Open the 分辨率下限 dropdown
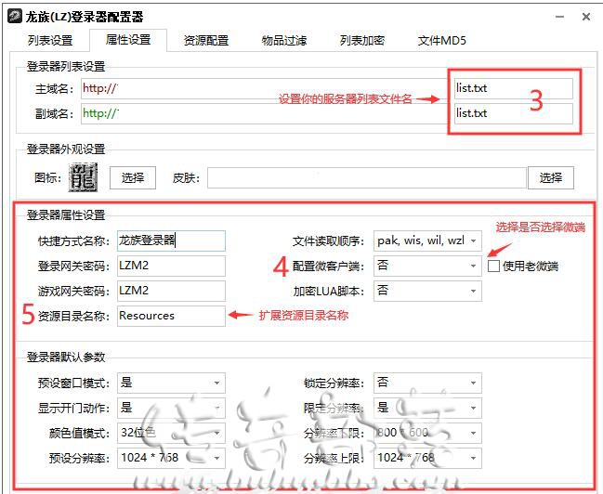The image size is (603, 494). (x=427, y=433)
